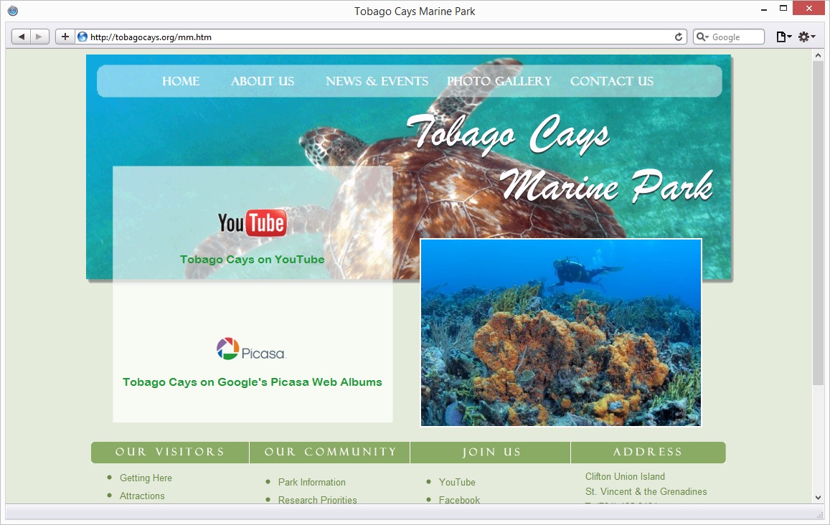Select the JOIN US section header
The image size is (830, 525).
(x=491, y=452)
